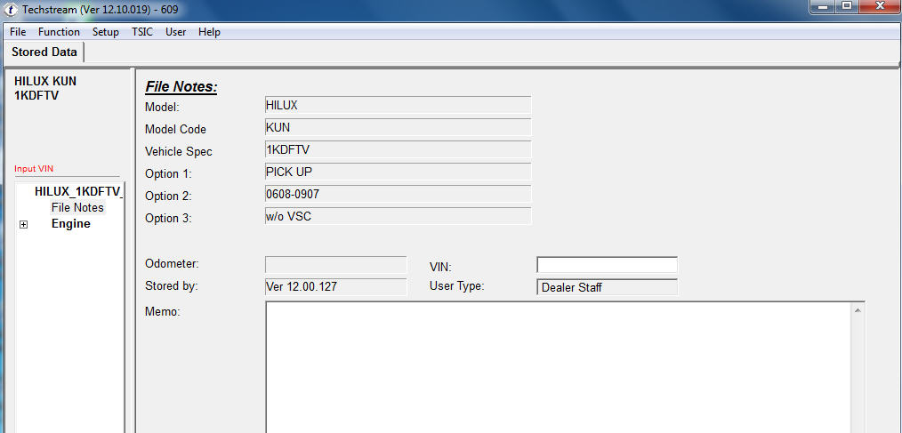902x433 pixels.
Task: Click the Option 1 field PICK UP
Action: (x=399, y=172)
